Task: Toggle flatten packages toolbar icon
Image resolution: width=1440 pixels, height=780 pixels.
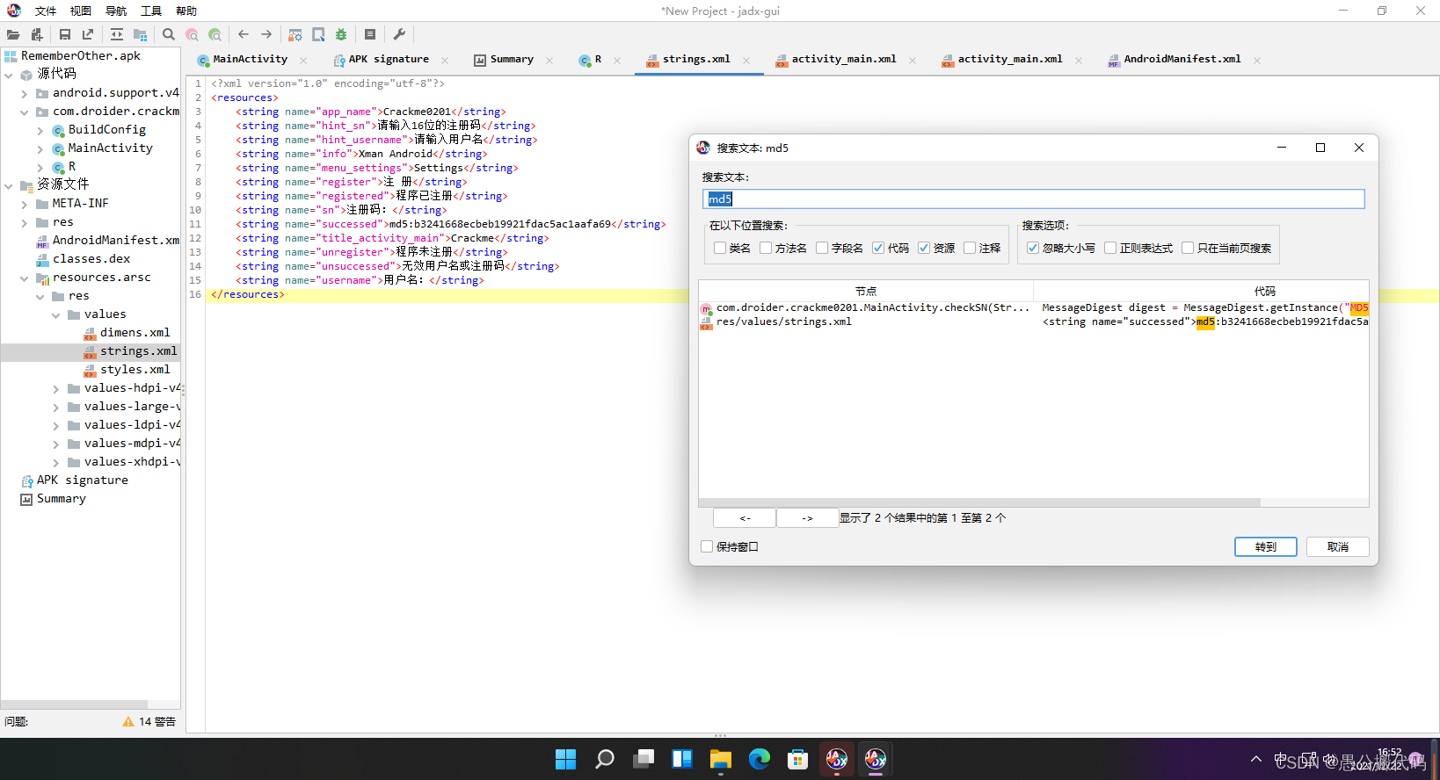Action: point(140,34)
